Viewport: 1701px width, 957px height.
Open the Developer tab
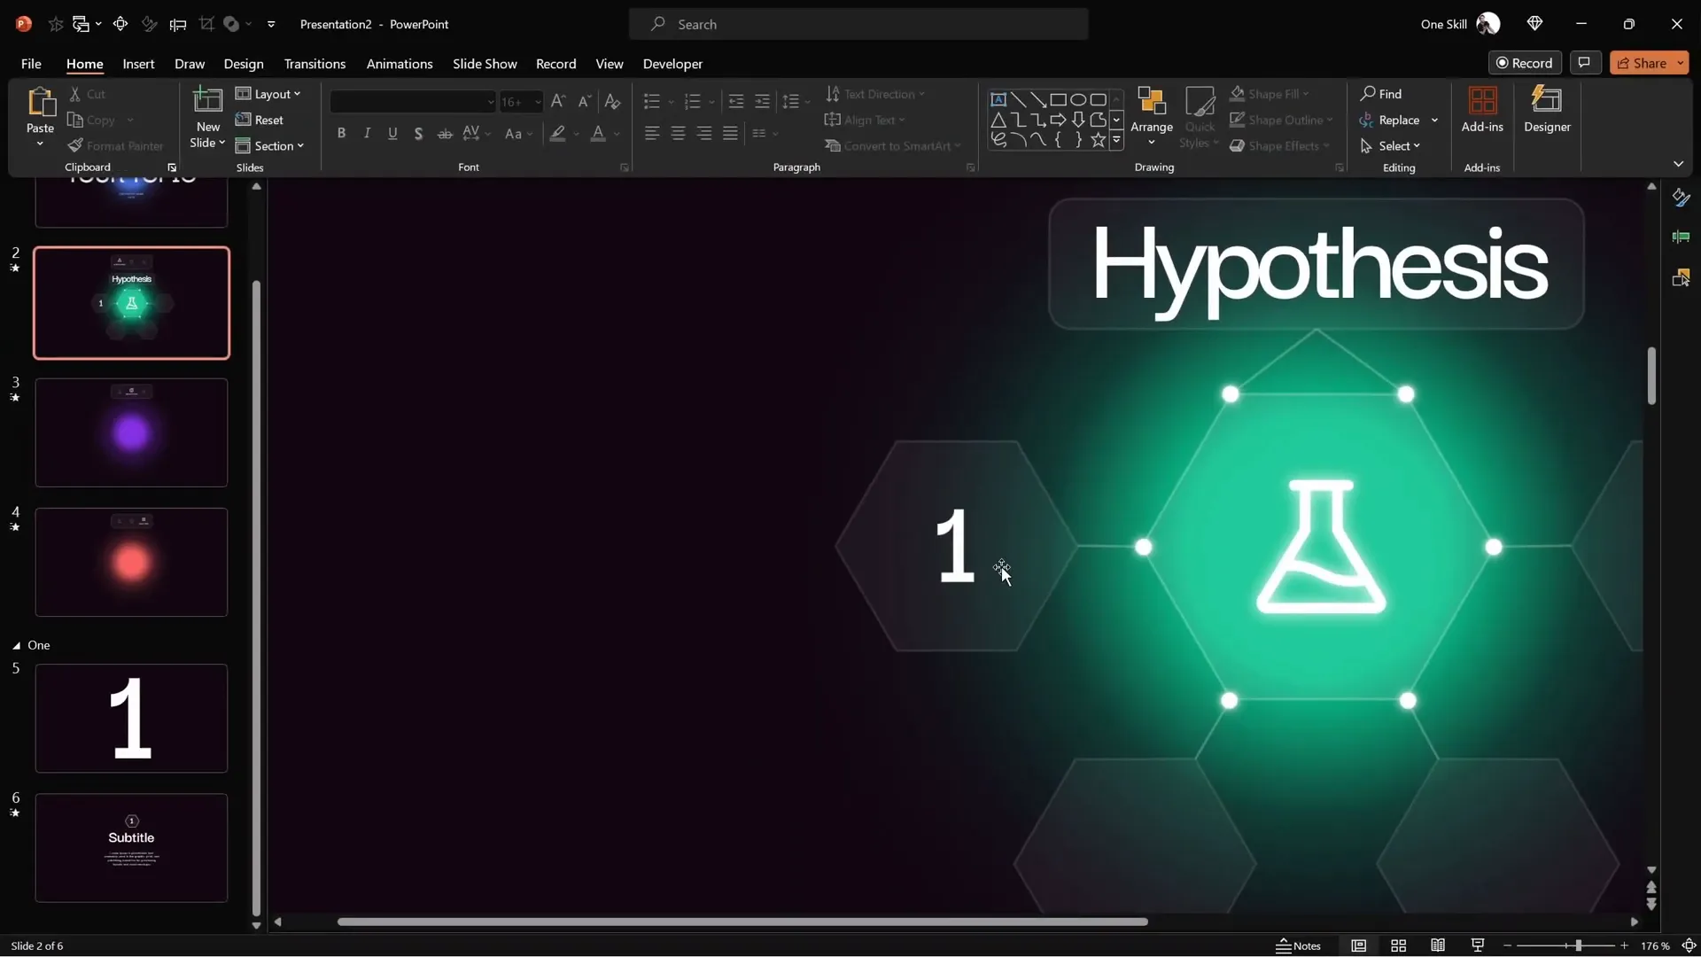[x=672, y=64]
